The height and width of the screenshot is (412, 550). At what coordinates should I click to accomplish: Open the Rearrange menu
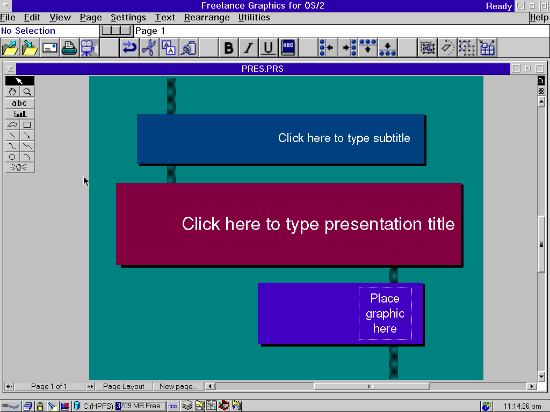click(x=207, y=18)
